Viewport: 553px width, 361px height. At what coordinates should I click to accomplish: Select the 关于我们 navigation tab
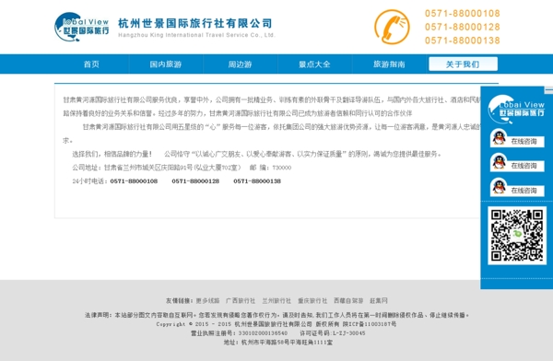tap(463, 64)
